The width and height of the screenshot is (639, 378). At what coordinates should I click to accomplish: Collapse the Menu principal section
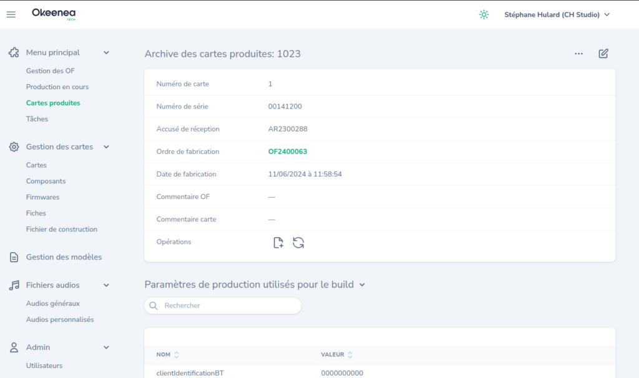point(106,53)
